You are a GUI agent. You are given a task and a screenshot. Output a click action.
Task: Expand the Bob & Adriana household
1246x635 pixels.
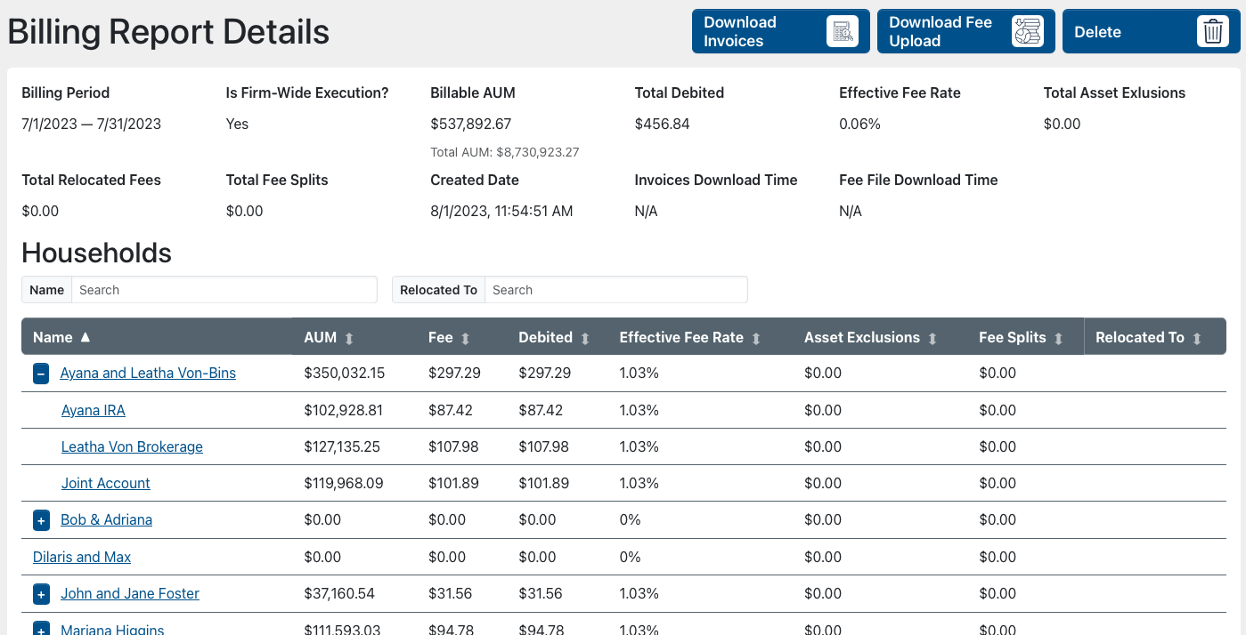(40, 520)
